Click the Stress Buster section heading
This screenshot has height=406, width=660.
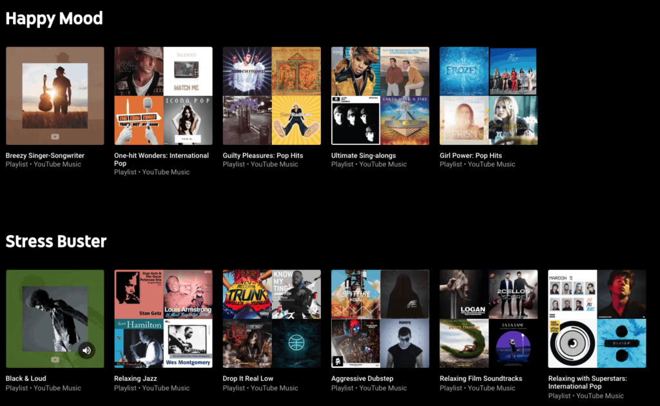56,241
